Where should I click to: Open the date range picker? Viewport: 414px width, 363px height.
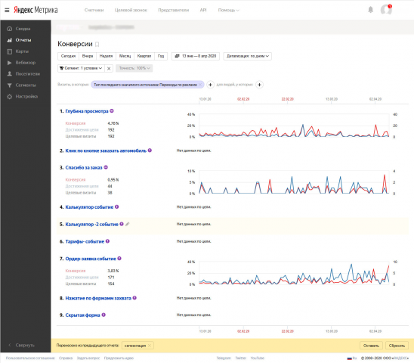(196, 56)
